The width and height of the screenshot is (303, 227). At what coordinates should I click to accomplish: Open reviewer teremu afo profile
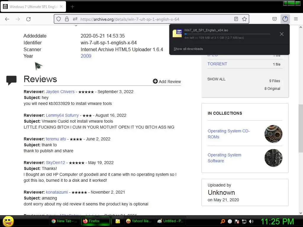pyautogui.click(x=56, y=139)
